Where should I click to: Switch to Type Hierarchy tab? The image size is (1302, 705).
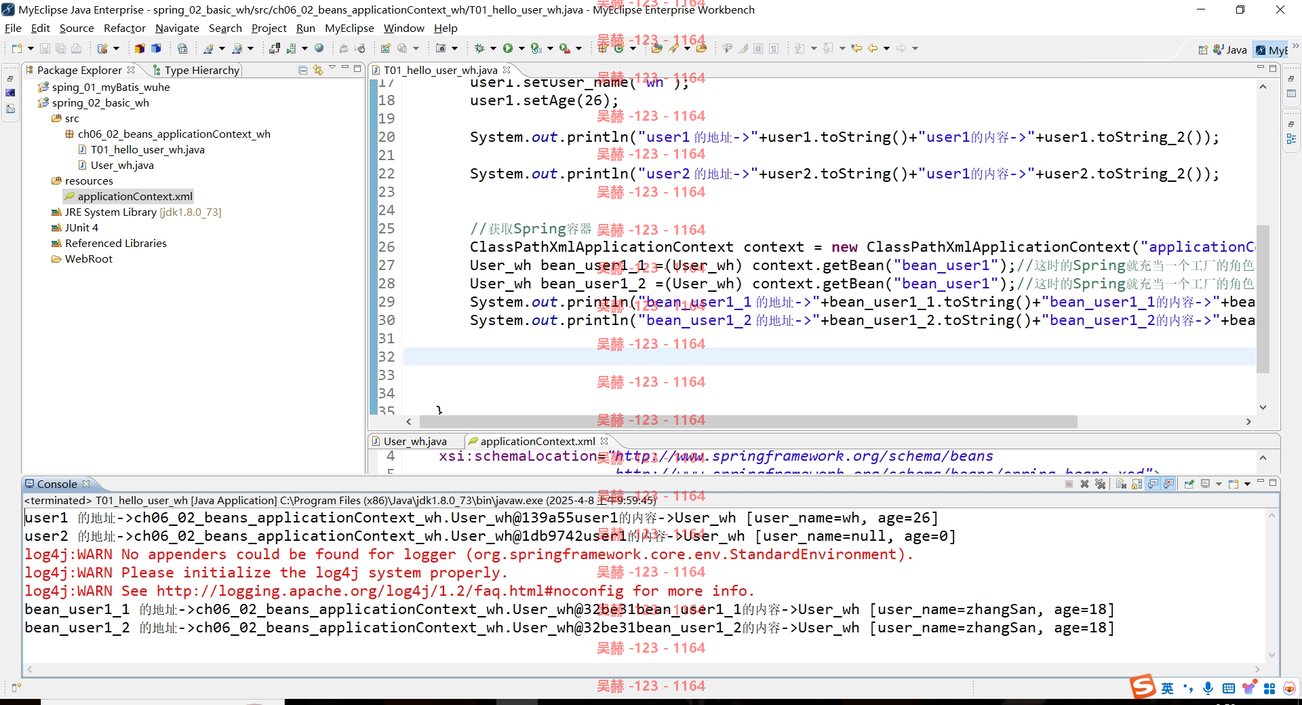click(x=195, y=70)
